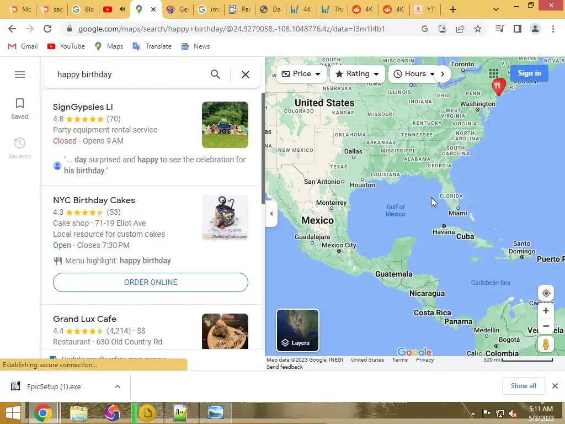The image size is (565, 424).
Task: Go back to the previous page
Action: click(12, 29)
